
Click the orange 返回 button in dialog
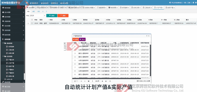pyautogui.click(x=76, y=39)
